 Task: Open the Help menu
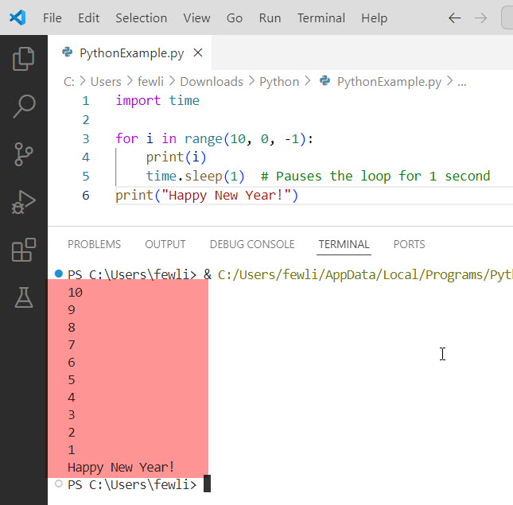click(375, 18)
